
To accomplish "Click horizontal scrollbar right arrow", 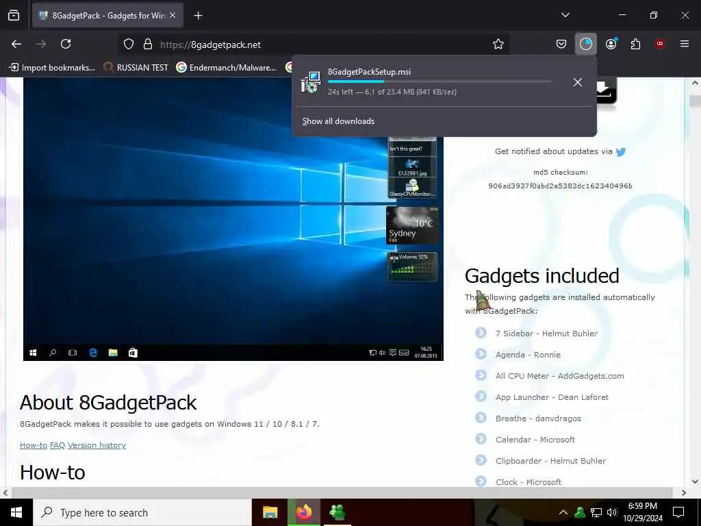I will tap(683, 492).
